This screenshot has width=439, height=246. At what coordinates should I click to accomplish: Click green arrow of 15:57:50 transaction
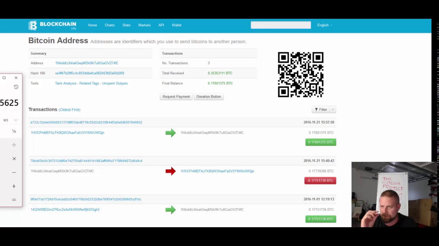coord(170,133)
